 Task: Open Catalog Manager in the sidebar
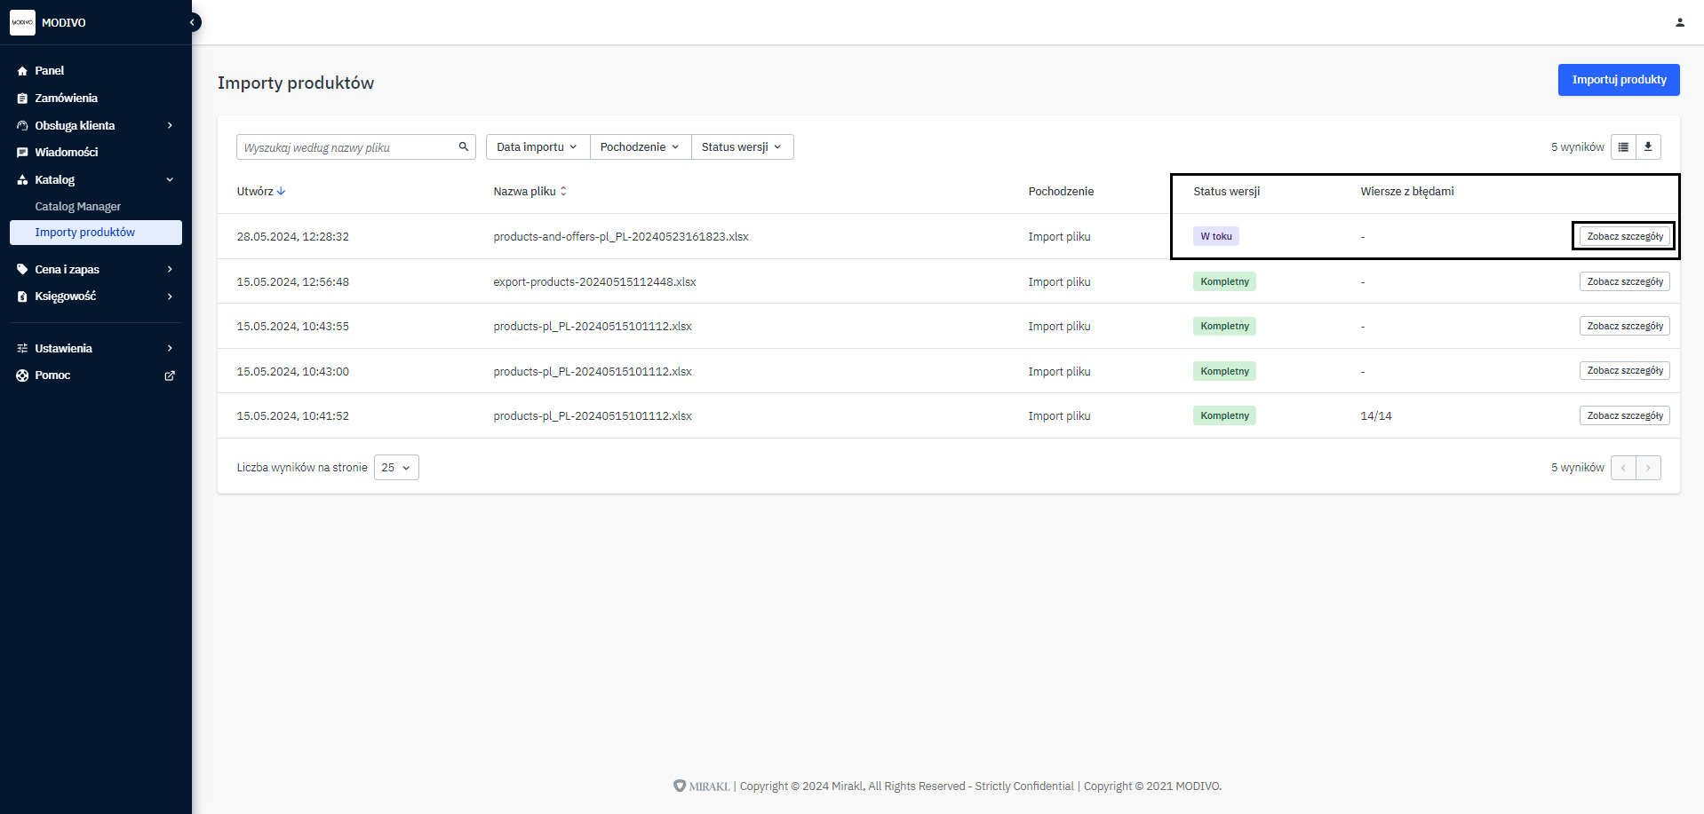(78, 207)
